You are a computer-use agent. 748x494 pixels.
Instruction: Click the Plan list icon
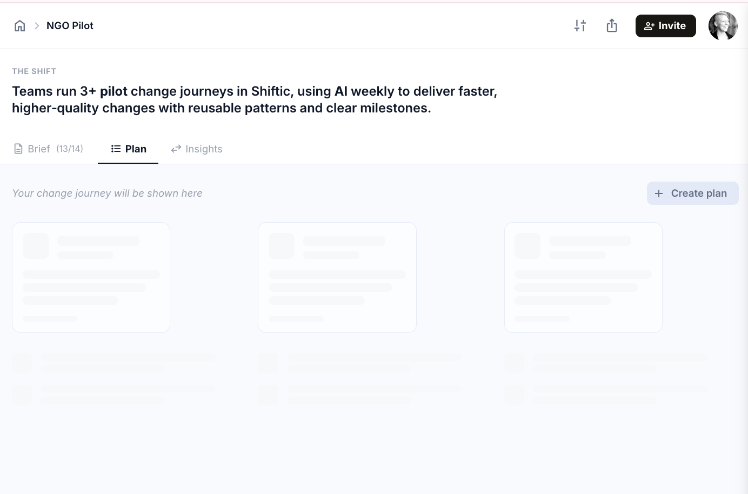[x=116, y=149]
